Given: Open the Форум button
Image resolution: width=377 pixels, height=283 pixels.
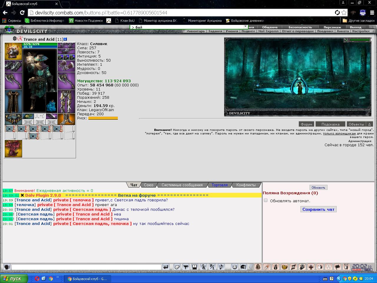Looking at the screenshot, I should point(306,124).
